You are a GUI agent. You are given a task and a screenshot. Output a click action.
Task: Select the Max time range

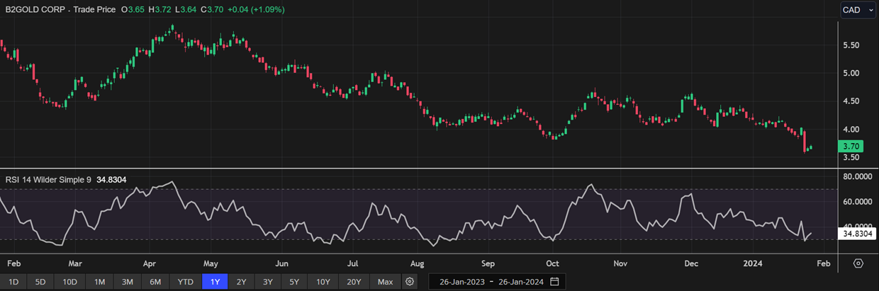coord(385,282)
